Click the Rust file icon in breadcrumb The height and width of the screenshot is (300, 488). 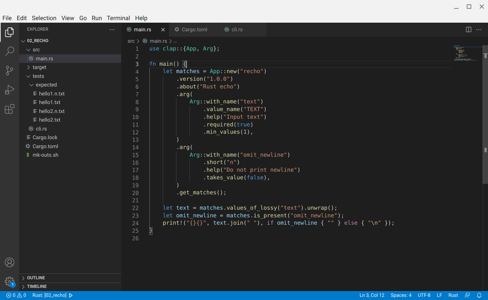click(x=145, y=41)
